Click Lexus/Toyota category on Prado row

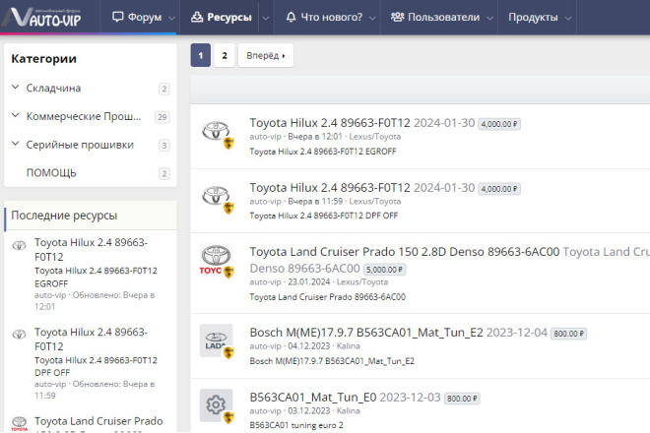pyautogui.click(x=362, y=281)
